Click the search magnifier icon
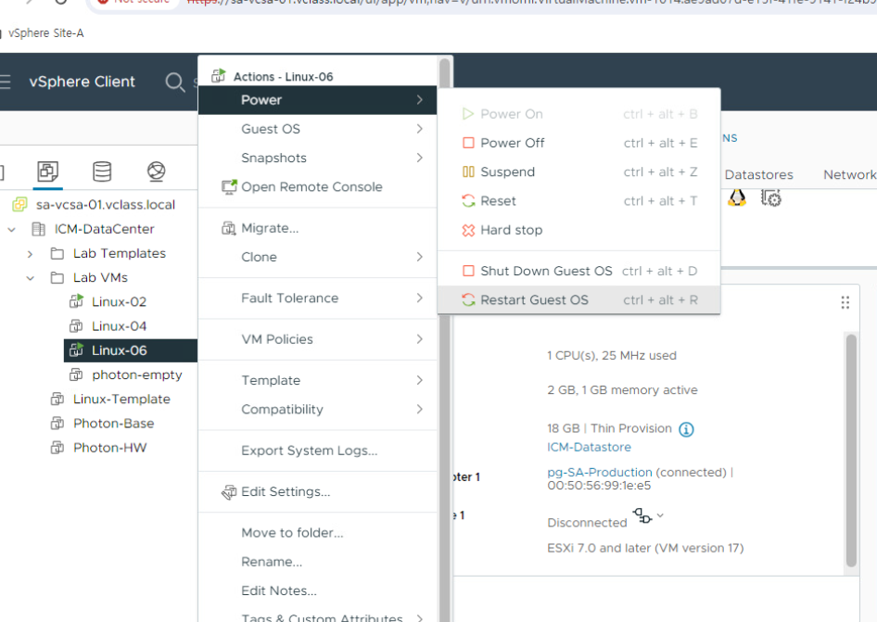Image resolution: width=877 pixels, height=622 pixels. (174, 83)
